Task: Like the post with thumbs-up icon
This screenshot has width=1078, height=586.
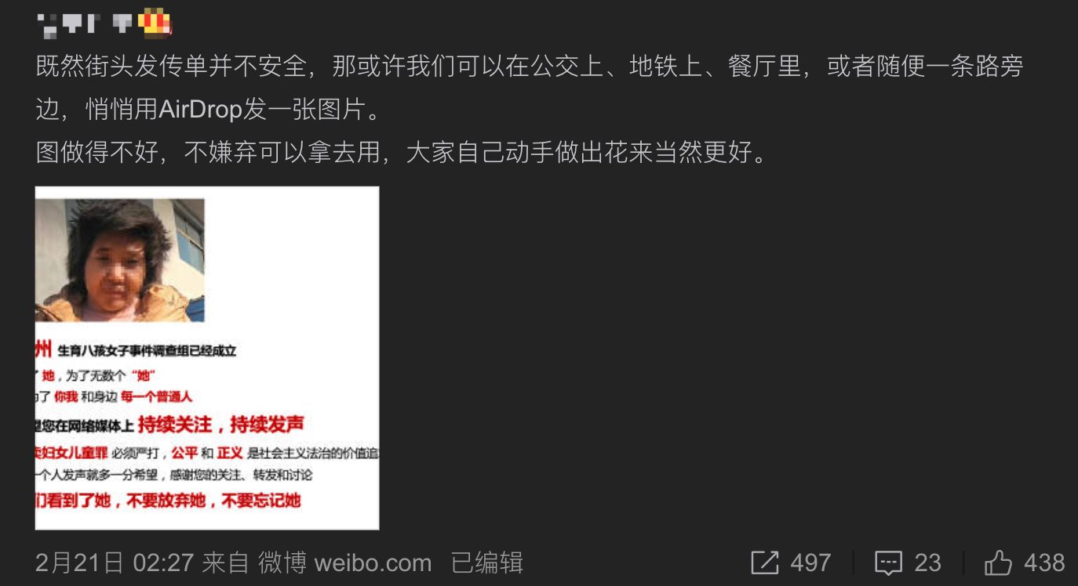Action: [x=998, y=562]
